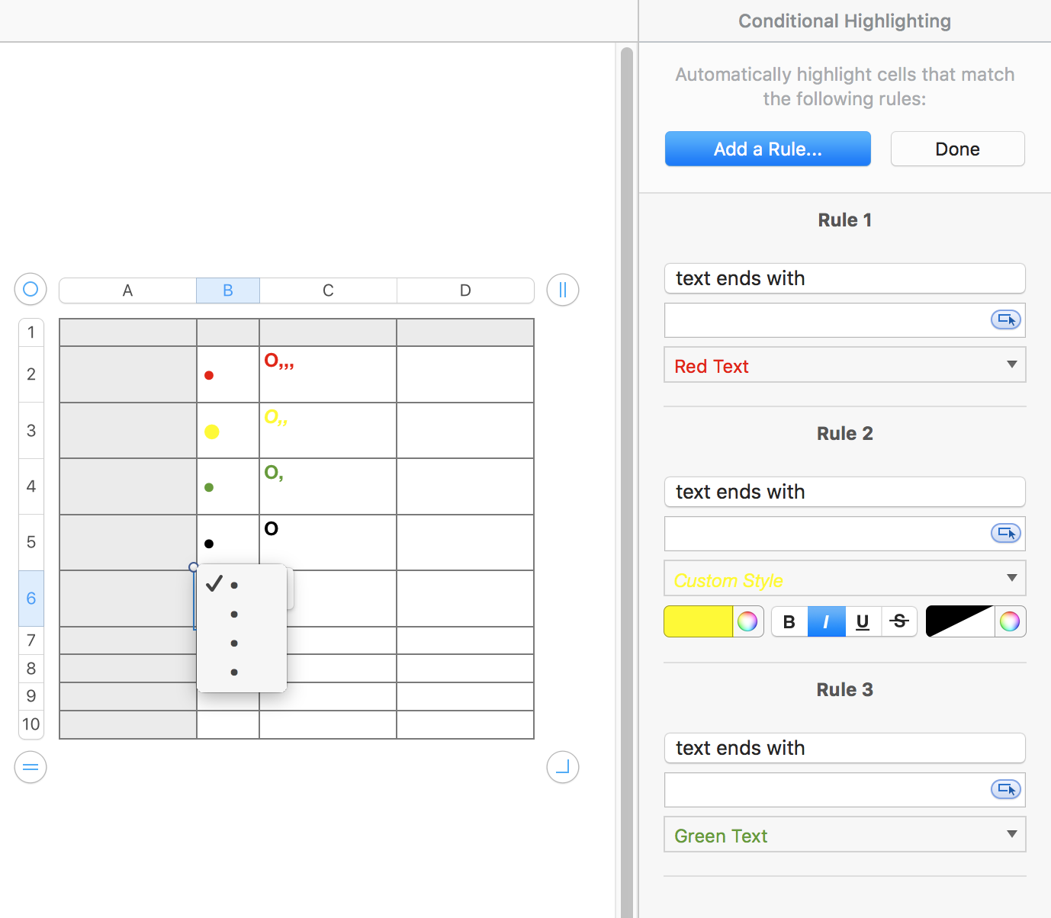Choose the bottom bullet option in popup

242,672
